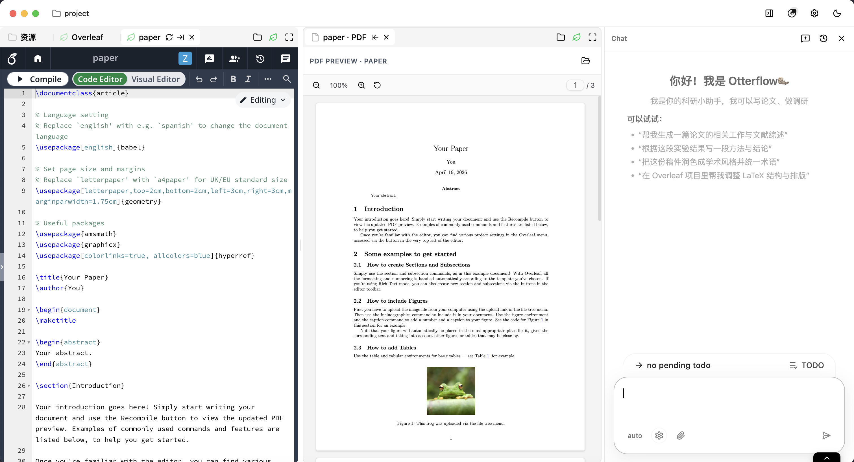Open folder icon in the PDF pane header

pyautogui.click(x=561, y=37)
